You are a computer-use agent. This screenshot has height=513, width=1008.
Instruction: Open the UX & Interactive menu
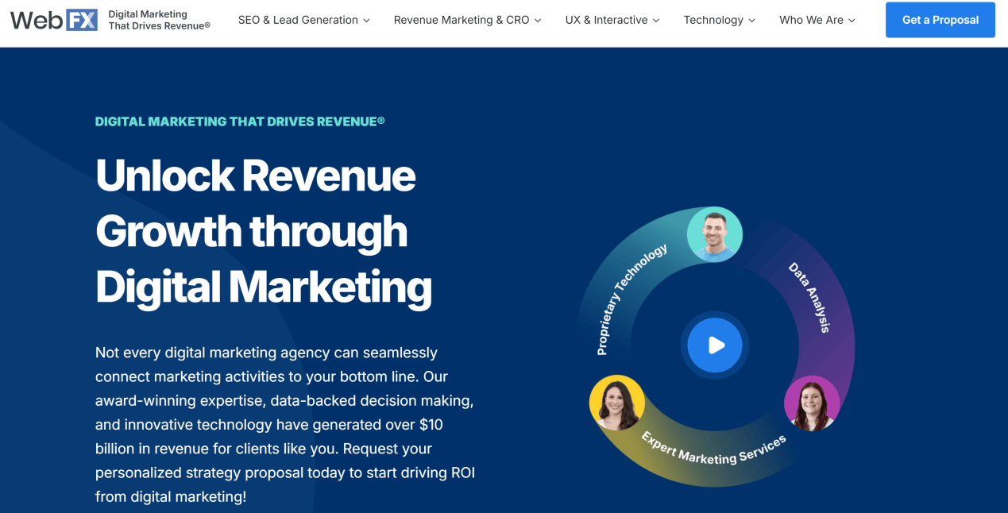click(612, 20)
